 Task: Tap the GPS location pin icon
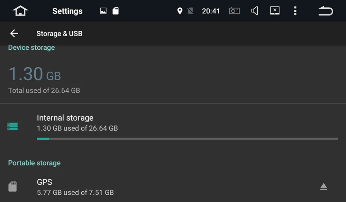[180, 11]
